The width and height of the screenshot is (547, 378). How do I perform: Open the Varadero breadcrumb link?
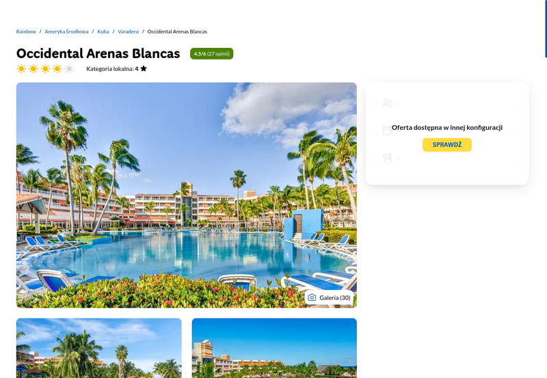click(x=128, y=31)
